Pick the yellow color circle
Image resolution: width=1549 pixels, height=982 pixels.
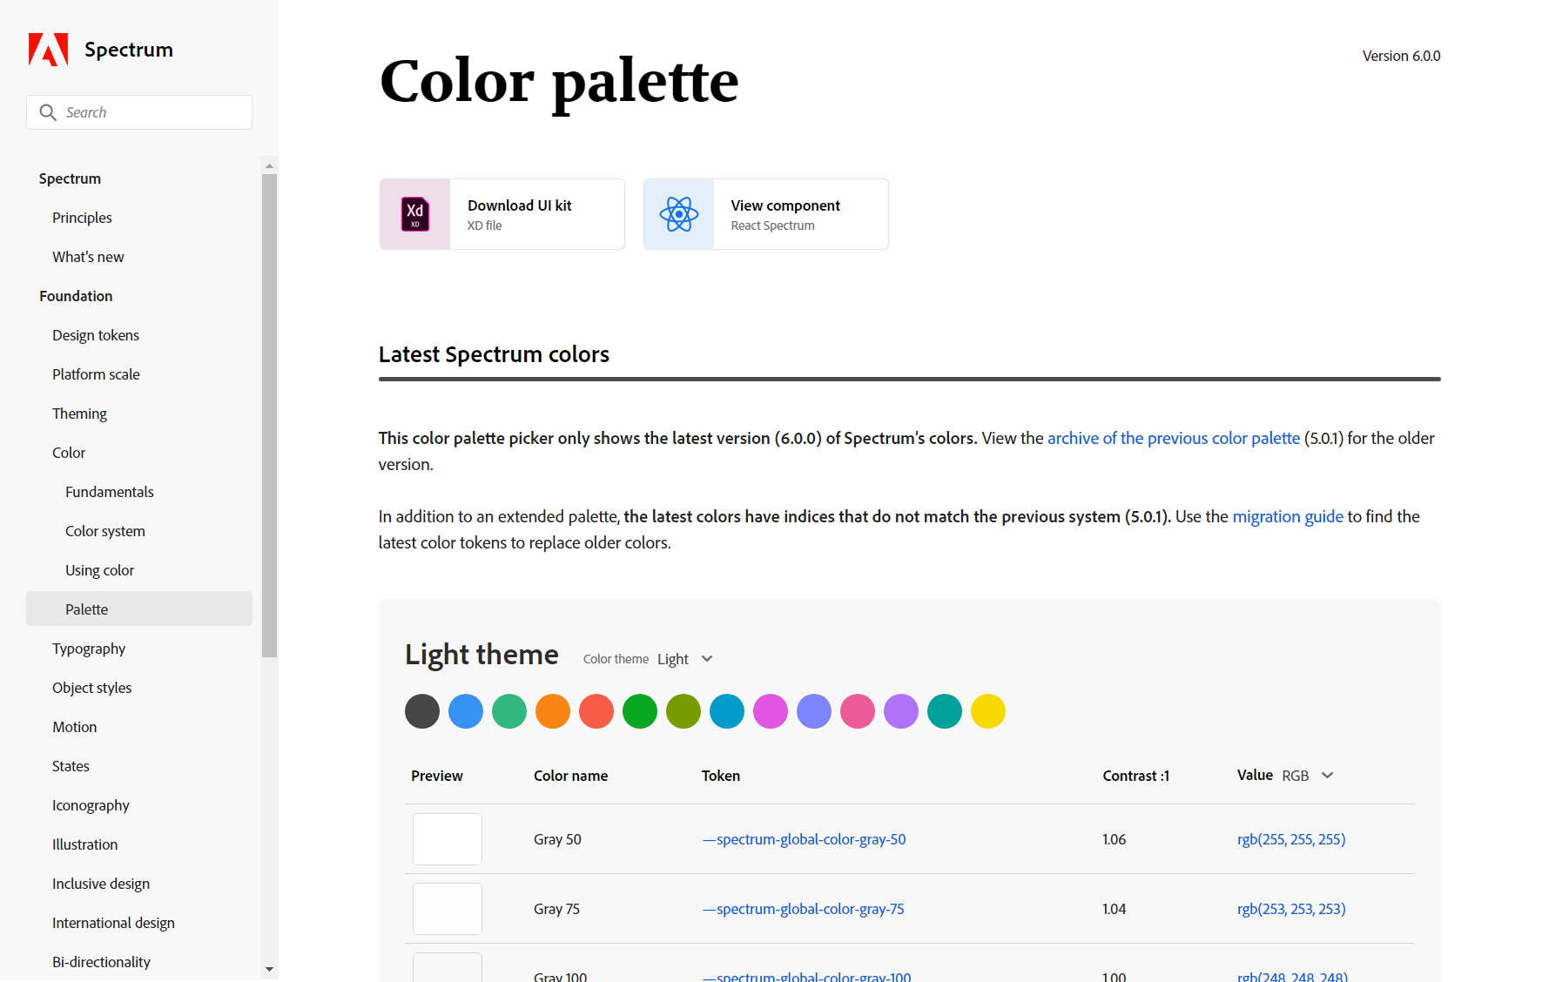[988, 711]
